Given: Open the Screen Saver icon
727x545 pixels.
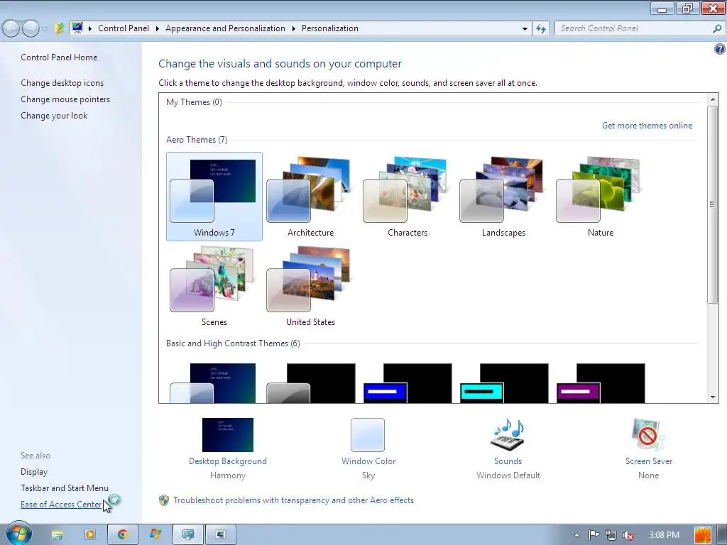Looking at the screenshot, I should point(648,435).
